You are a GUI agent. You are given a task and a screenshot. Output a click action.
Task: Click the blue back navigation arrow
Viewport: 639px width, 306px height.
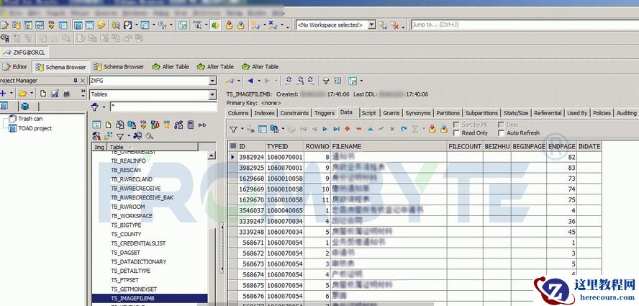click(250, 81)
